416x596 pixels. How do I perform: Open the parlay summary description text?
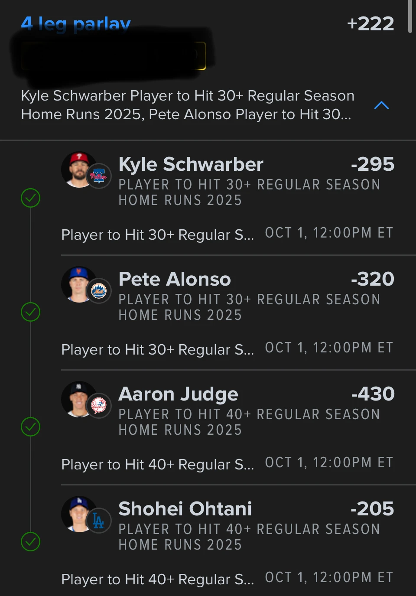click(x=188, y=105)
